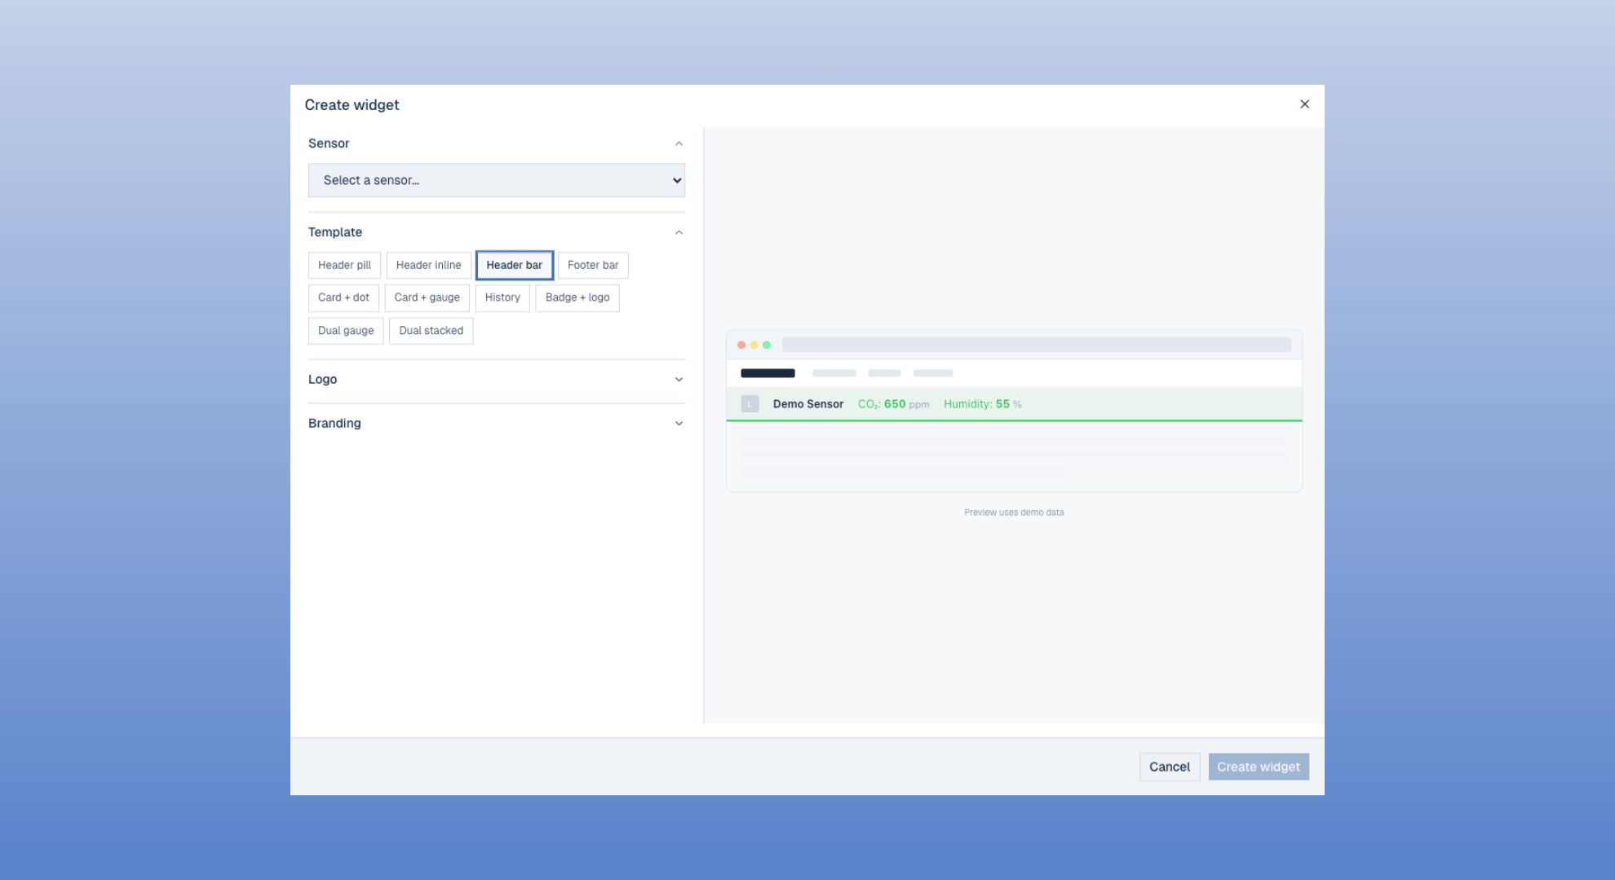Select the Header pill template
1615x880 pixels.
[x=344, y=266]
